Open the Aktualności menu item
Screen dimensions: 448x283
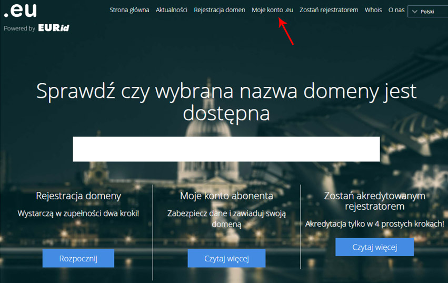click(172, 10)
